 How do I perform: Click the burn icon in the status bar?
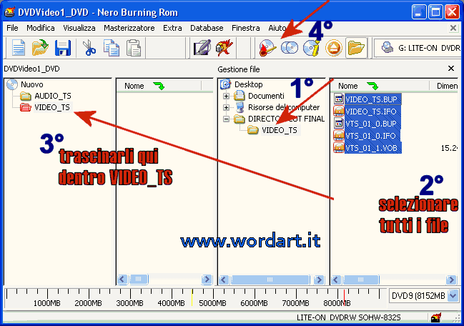point(436,318)
